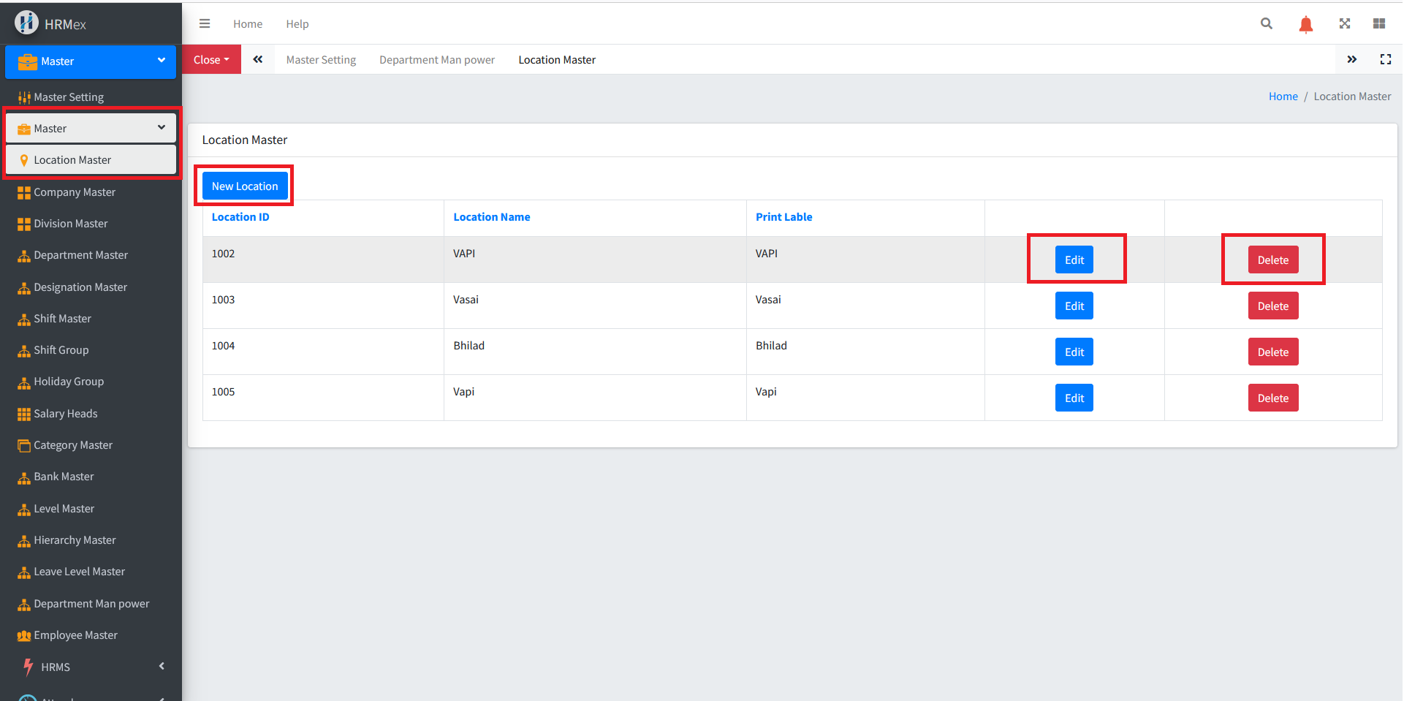Click the search magnifier icon in header
Screen dimensions: 1404x701
[x=1267, y=23]
